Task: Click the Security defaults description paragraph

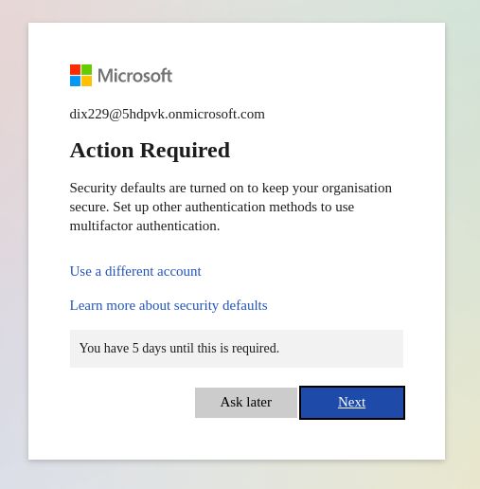Action: [x=230, y=207]
